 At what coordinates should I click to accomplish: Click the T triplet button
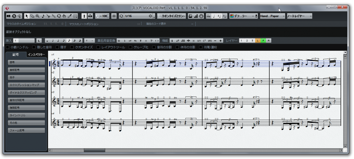click(87, 41)
